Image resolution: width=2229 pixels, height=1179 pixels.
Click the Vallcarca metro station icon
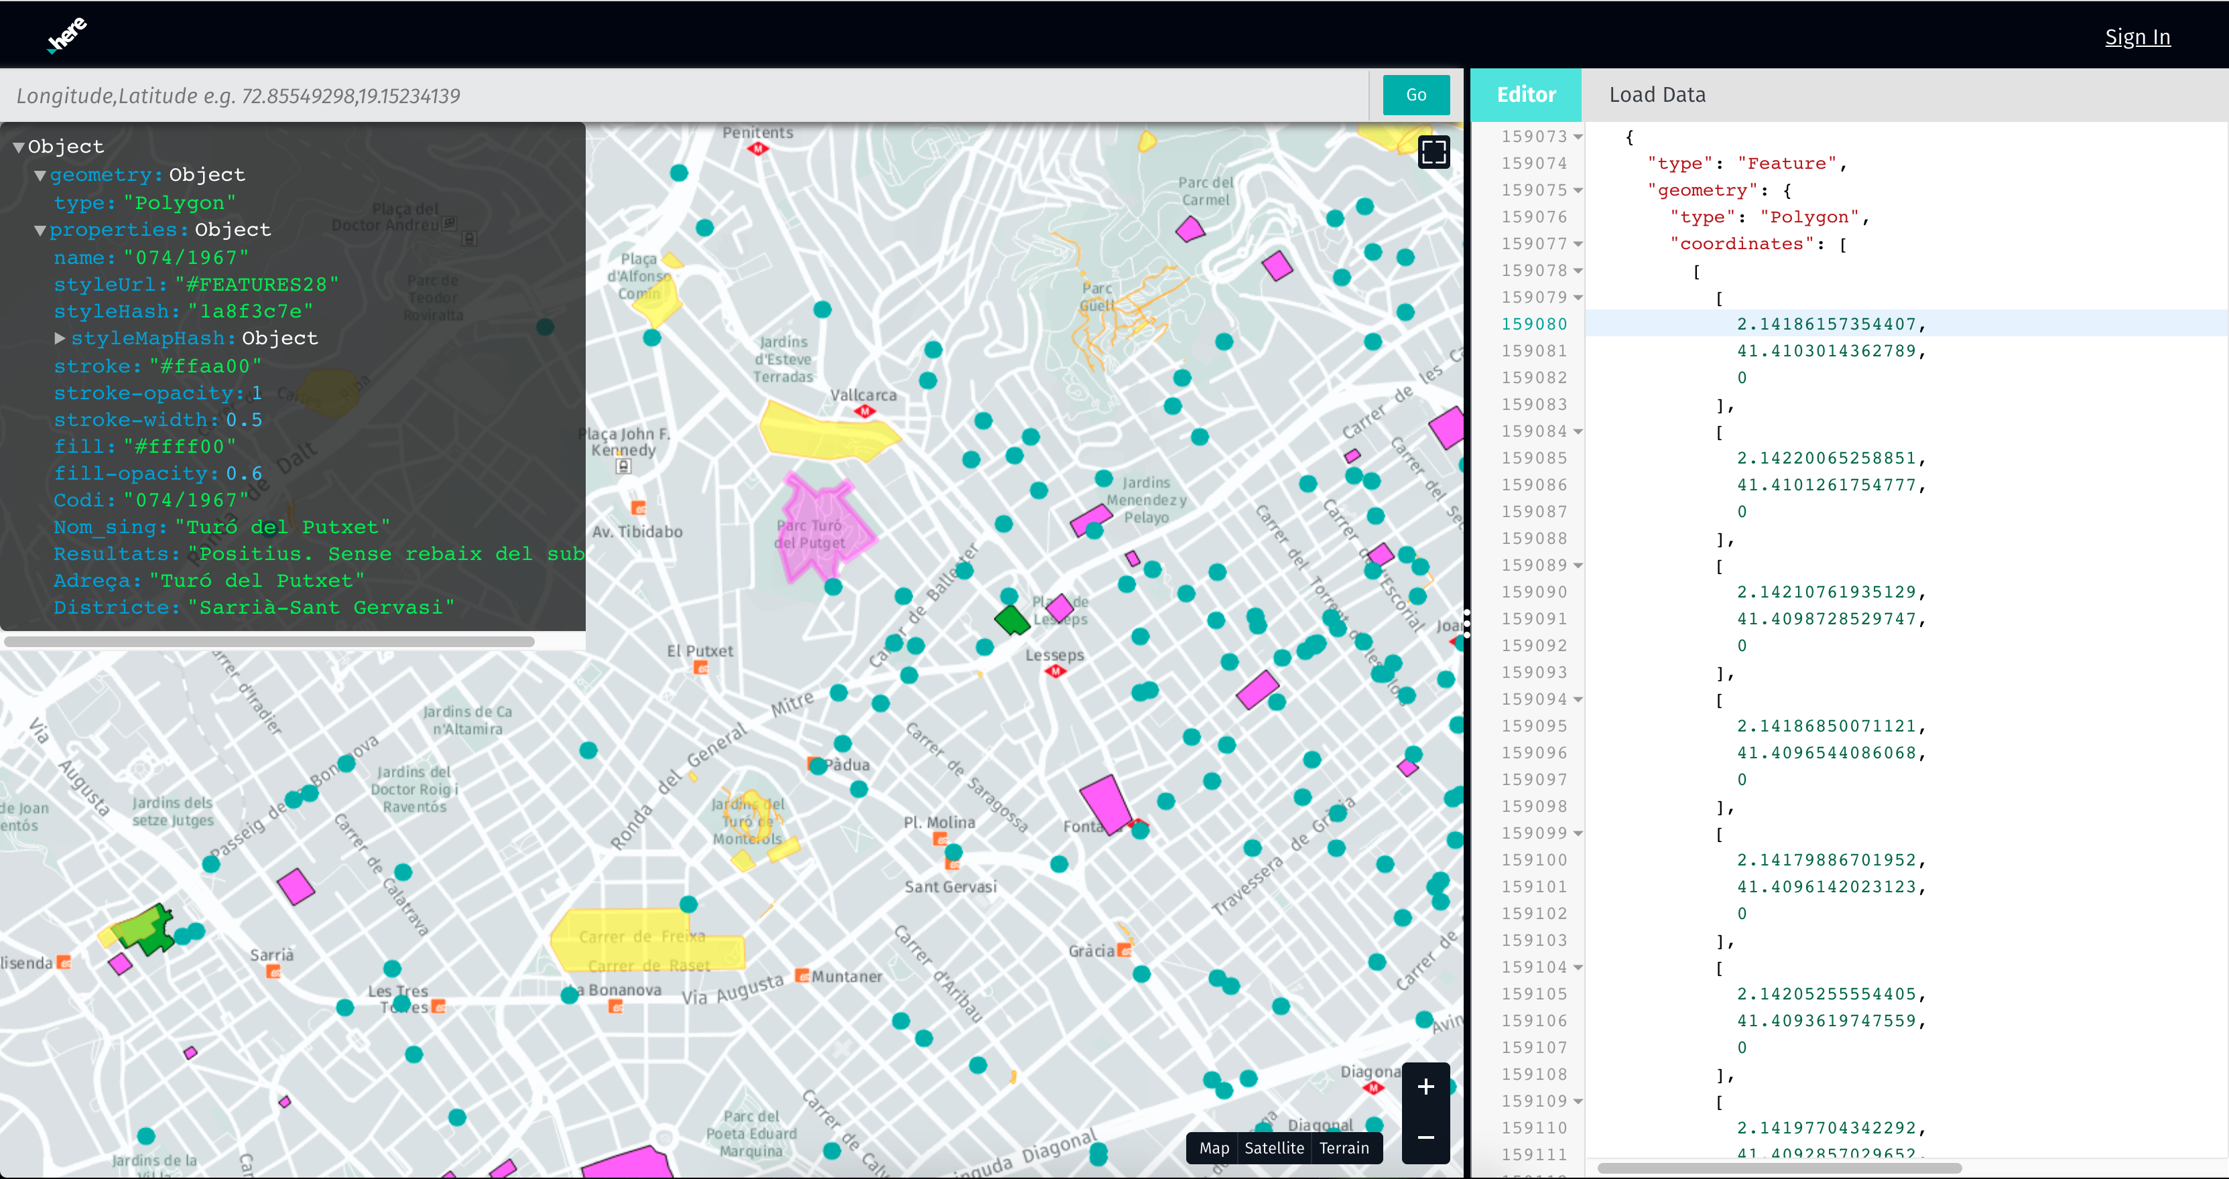(x=864, y=412)
